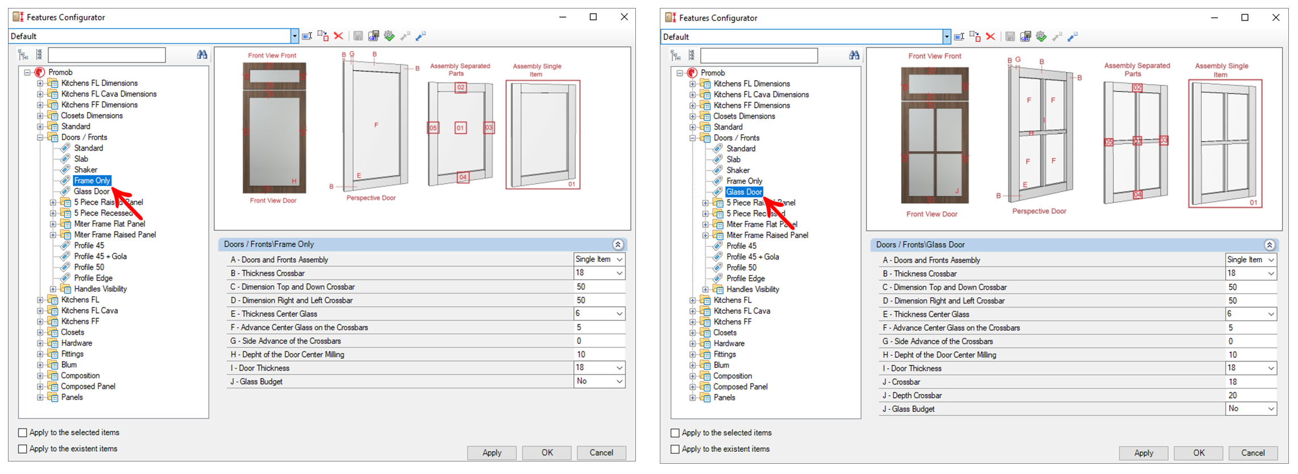Collapse the 'Doors / Fronts\Glass Door' properties header
Screen dimensions: 1298x474
coord(1270,245)
